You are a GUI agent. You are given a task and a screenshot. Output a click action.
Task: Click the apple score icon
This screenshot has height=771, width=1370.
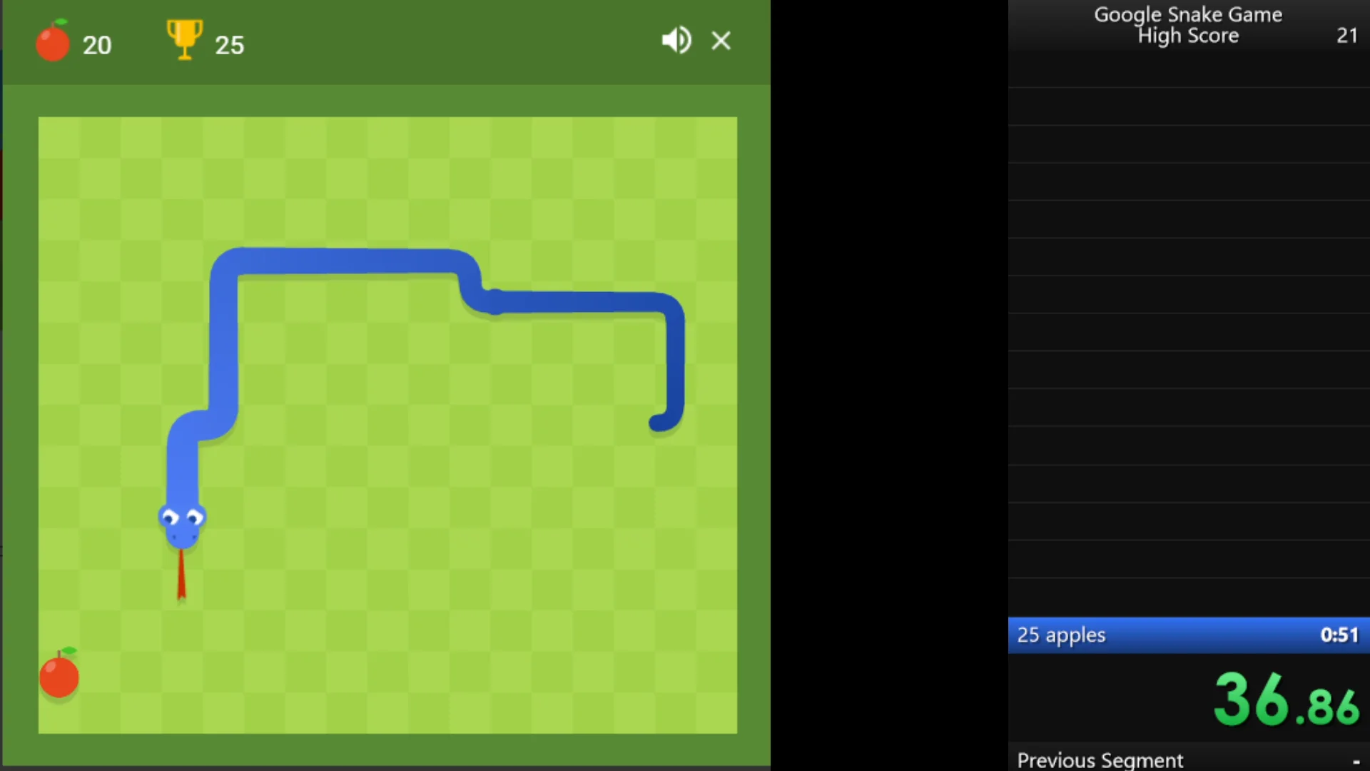[x=52, y=42]
